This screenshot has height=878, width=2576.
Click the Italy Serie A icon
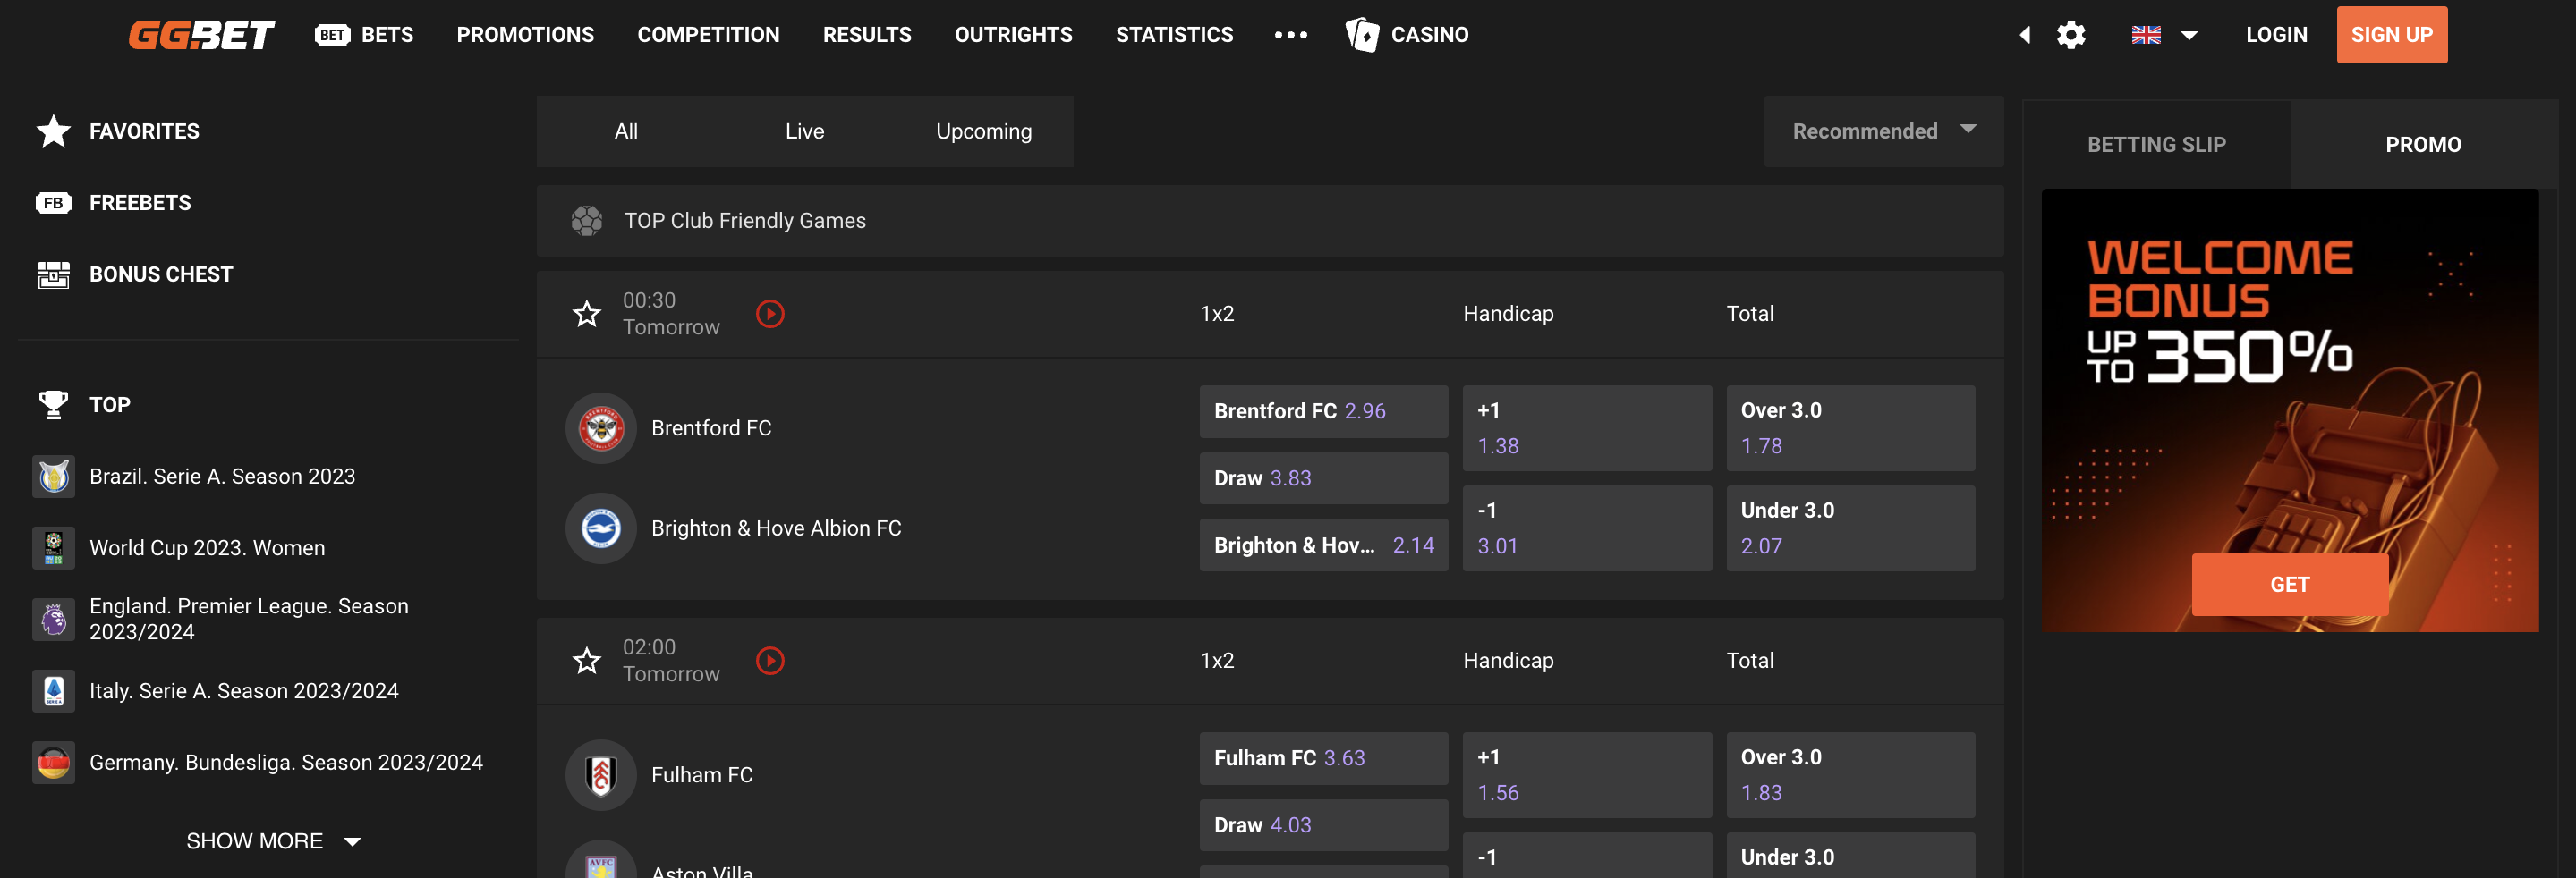pos(53,691)
